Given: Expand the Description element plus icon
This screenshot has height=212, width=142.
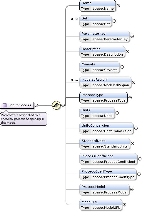Looking at the screenshot, I should click(x=127, y=52).
